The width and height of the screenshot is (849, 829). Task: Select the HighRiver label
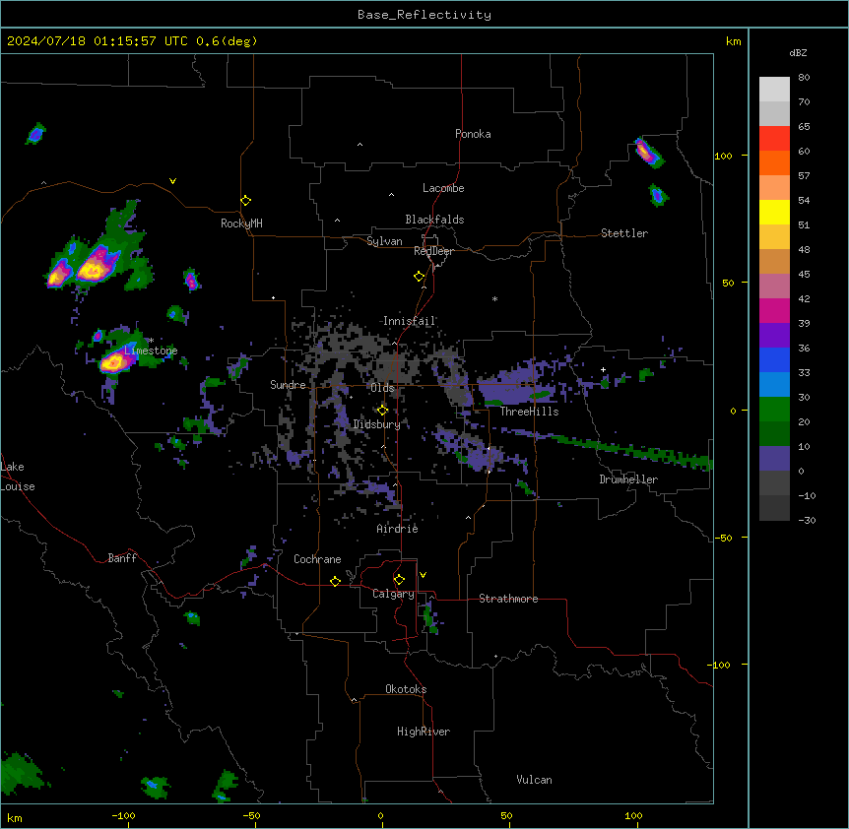click(x=424, y=732)
